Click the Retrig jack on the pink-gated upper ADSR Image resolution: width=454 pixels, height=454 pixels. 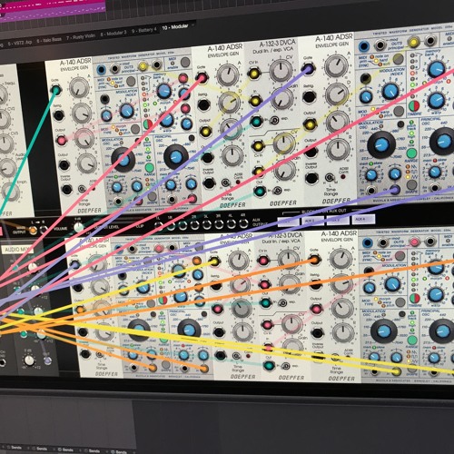coord(203,104)
